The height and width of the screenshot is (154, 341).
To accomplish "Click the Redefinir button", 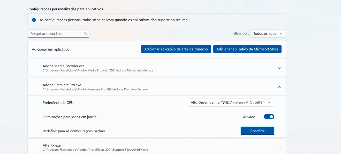I will click(x=257, y=131).
